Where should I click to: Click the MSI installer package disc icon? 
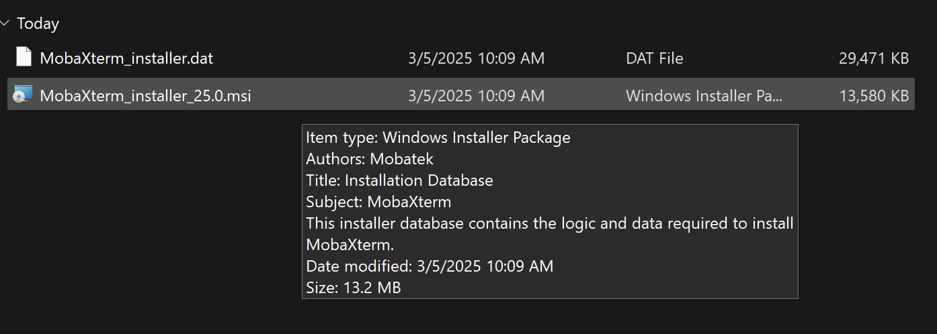23,95
